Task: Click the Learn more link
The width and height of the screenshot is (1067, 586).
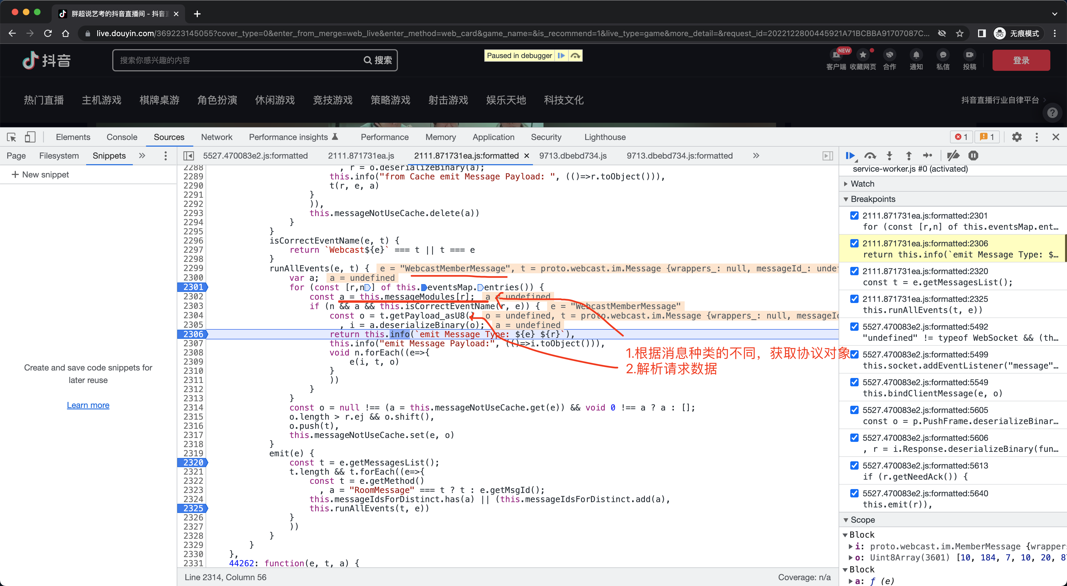Action: pyautogui.click(x=88, y=405)
